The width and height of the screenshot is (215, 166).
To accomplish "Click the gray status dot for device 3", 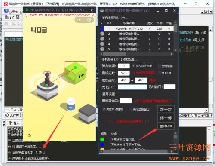I will (102, 39).
